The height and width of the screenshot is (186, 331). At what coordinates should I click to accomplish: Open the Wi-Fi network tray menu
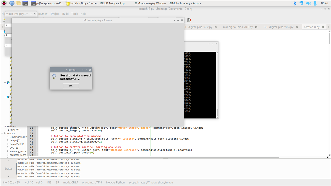click(x=302, y=3)
